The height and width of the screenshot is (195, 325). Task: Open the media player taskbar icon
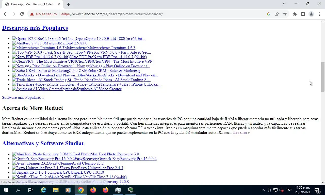[68, 190]
